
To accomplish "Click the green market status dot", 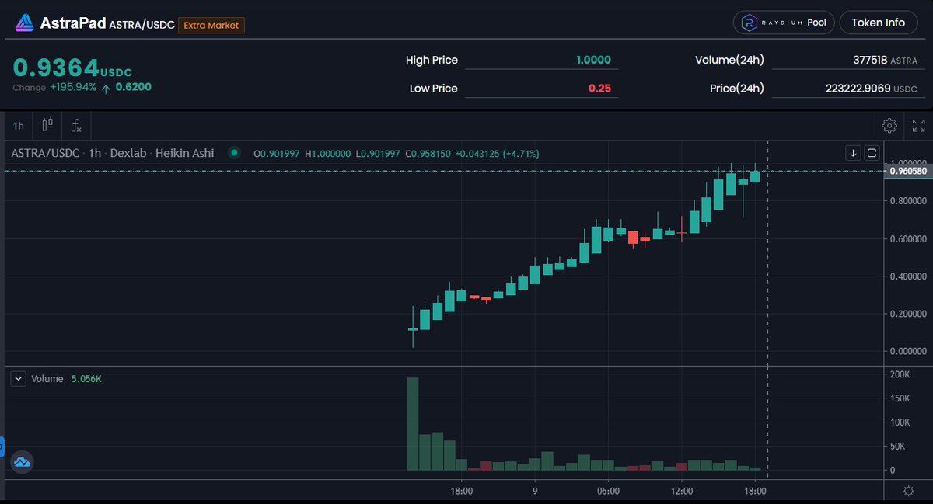I will (234, 153).
